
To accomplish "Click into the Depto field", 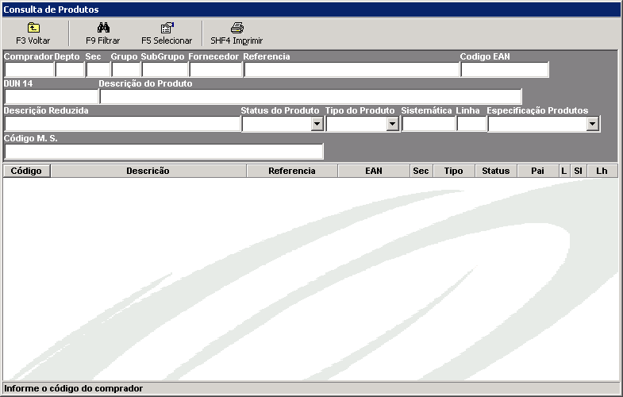I will click(x=70, y=70).
